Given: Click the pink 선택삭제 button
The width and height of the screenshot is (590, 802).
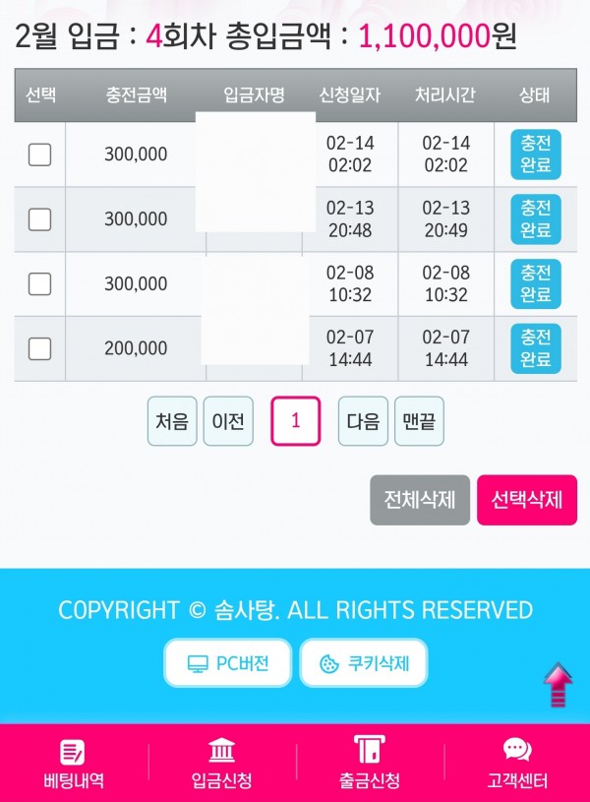Looking at the screenshot, I should coord(527,500).
